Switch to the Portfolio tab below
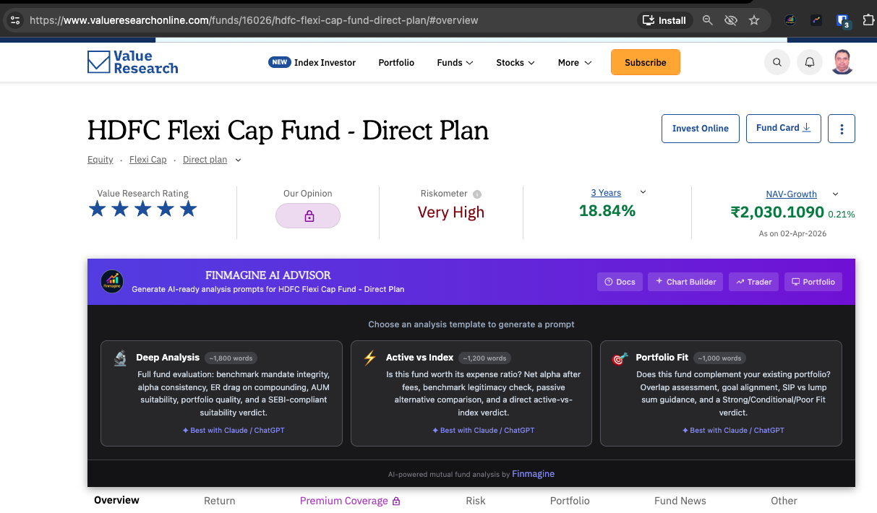Screen dimensions: 877x513 click(x=570, y=501)
